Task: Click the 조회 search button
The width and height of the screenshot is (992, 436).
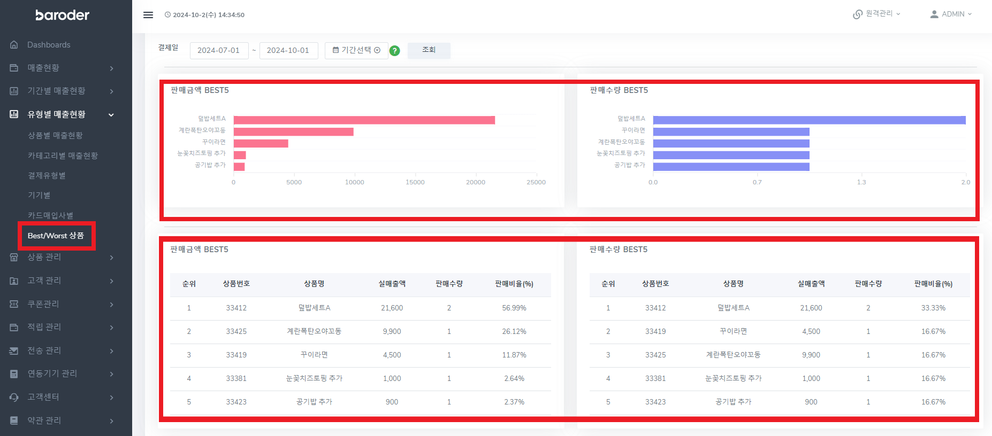Action: click(429, 50)
